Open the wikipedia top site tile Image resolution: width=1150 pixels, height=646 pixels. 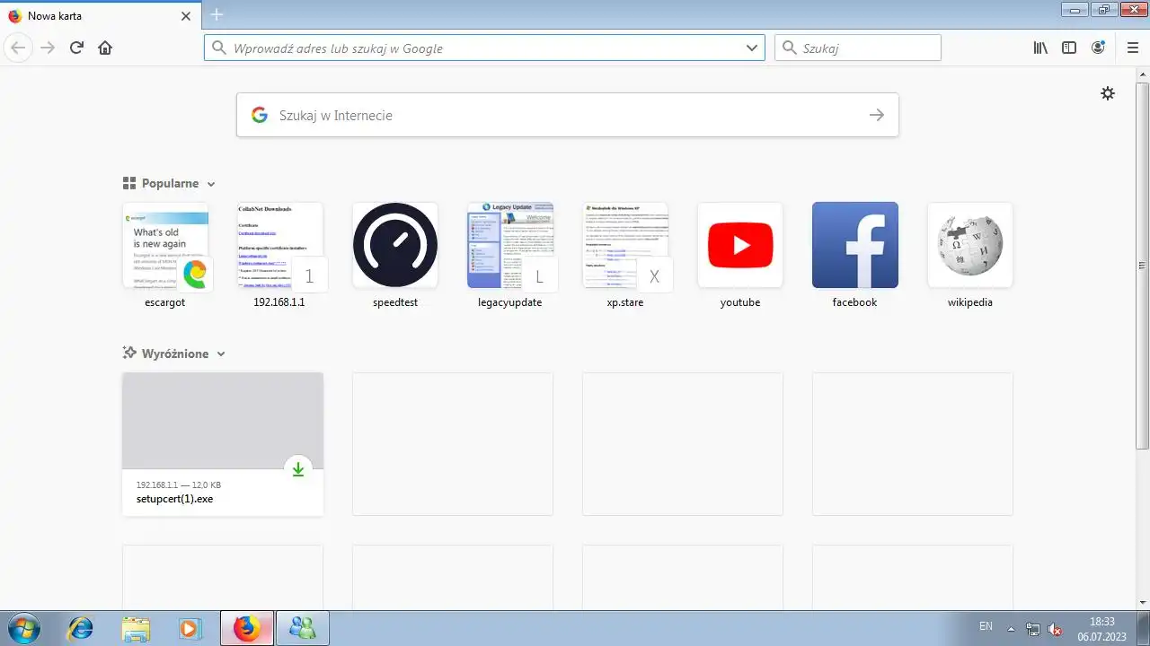(x=970, y=255)
